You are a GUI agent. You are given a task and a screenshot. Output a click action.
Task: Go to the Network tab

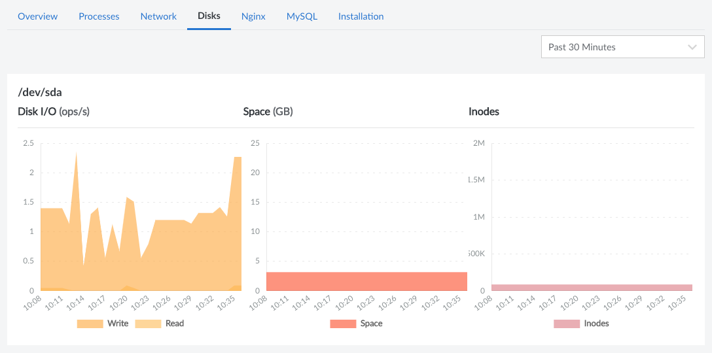tap(158, 16)
